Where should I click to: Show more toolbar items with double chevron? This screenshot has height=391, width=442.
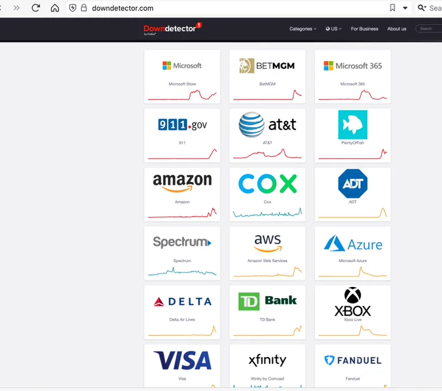(17, 8)
